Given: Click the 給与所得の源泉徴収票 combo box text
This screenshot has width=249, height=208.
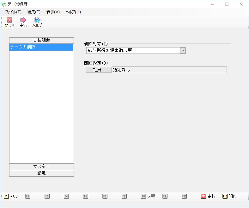Looking at the screenshot, I should pos(133,50).
